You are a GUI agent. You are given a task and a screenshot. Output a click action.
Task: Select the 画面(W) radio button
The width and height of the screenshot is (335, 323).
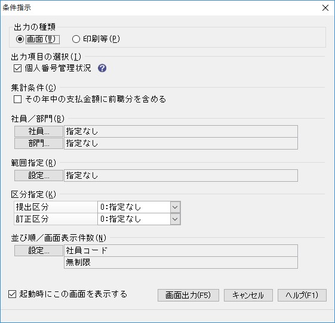pyautogui.click(x=20, y=39)
